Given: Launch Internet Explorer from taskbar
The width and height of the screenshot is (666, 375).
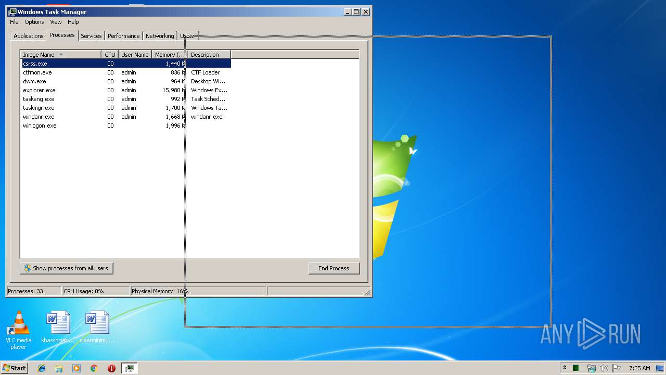Looking at the screenshot, I should (x=42, y=368).
